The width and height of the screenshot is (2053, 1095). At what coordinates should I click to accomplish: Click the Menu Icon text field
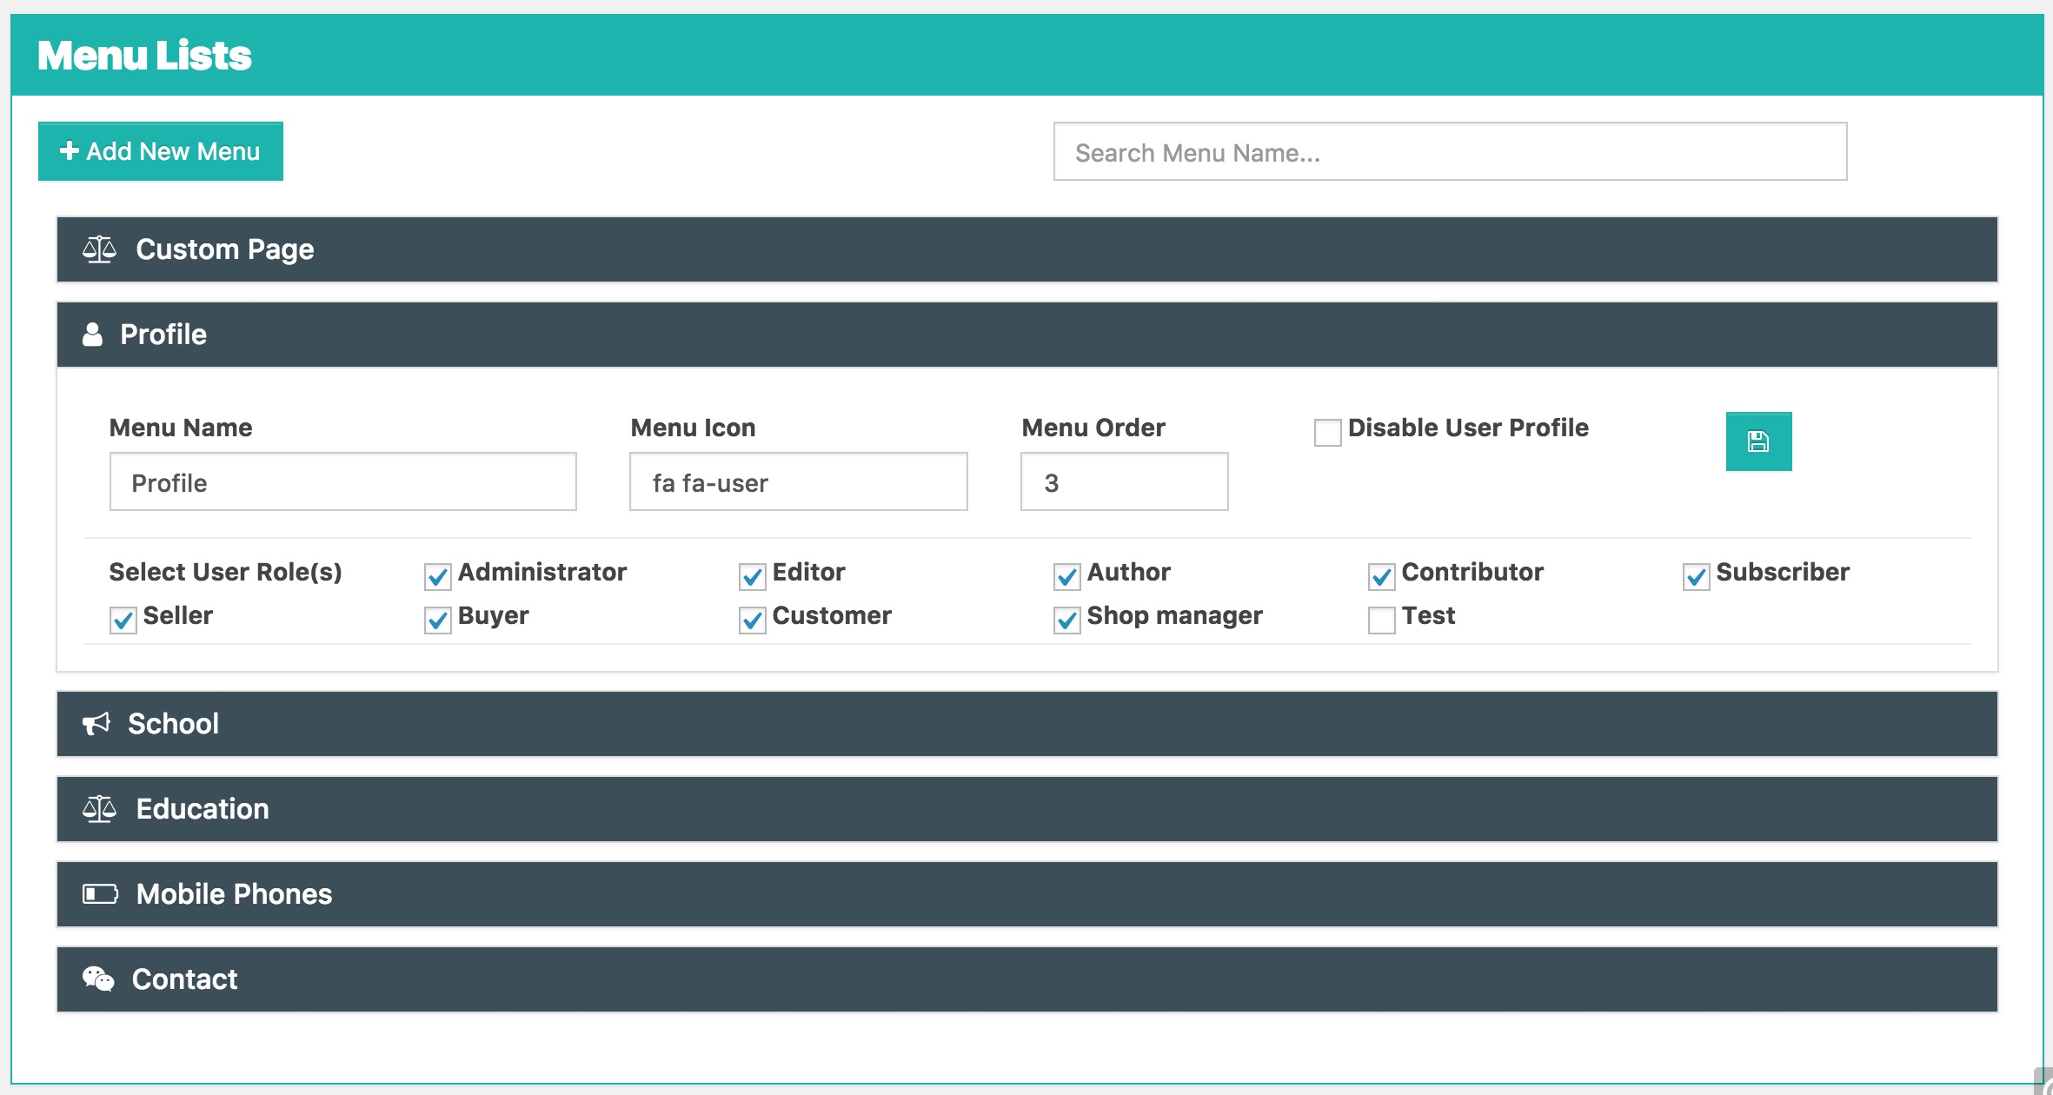click(x=798, y=482)
